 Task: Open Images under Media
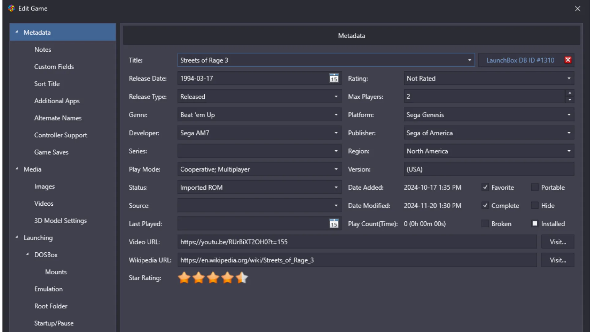[x=45, y=186]
